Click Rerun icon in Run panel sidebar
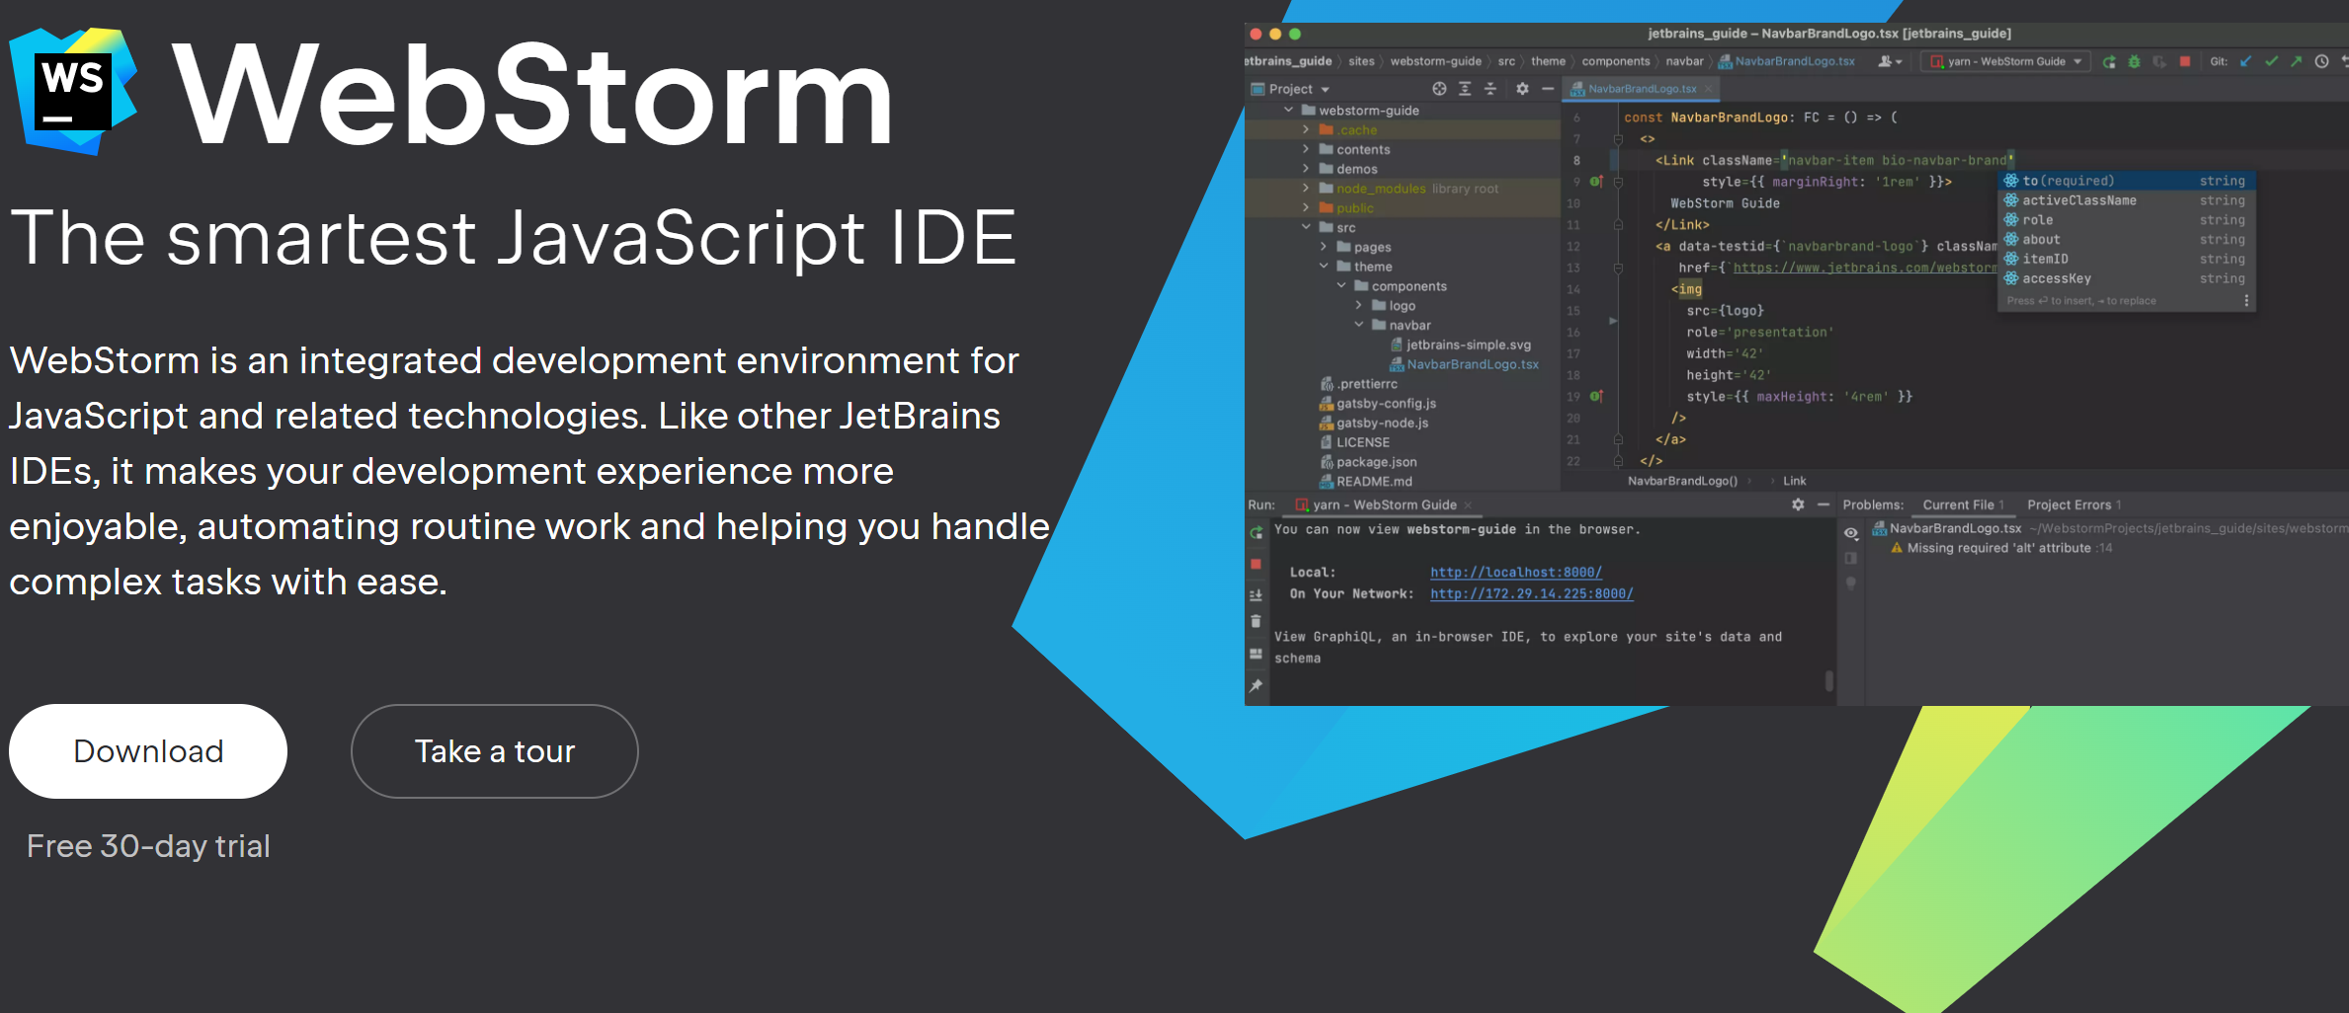The width and height of the screenshot is (2349, 1013). coord(1256,533)
